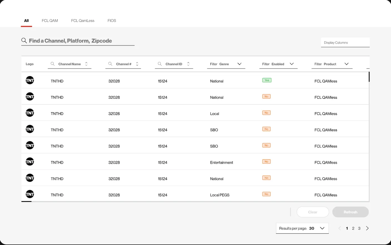Open the Filter Genre dropdown
The height and width of the screenshot is (245, 391).
click(x=226, y=64)
